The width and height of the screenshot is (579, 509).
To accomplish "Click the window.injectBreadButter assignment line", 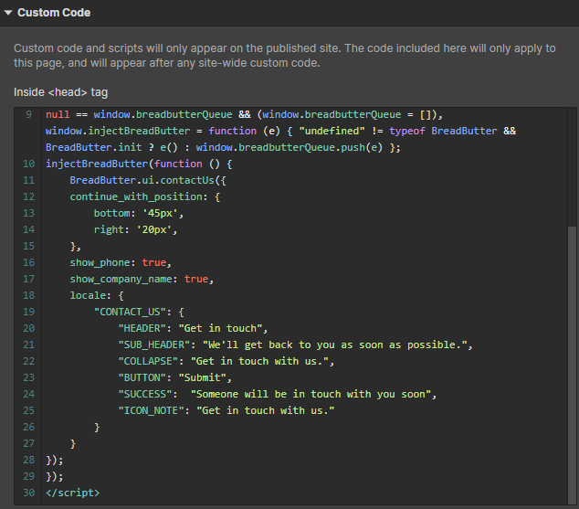I will [x=280, y=131].
